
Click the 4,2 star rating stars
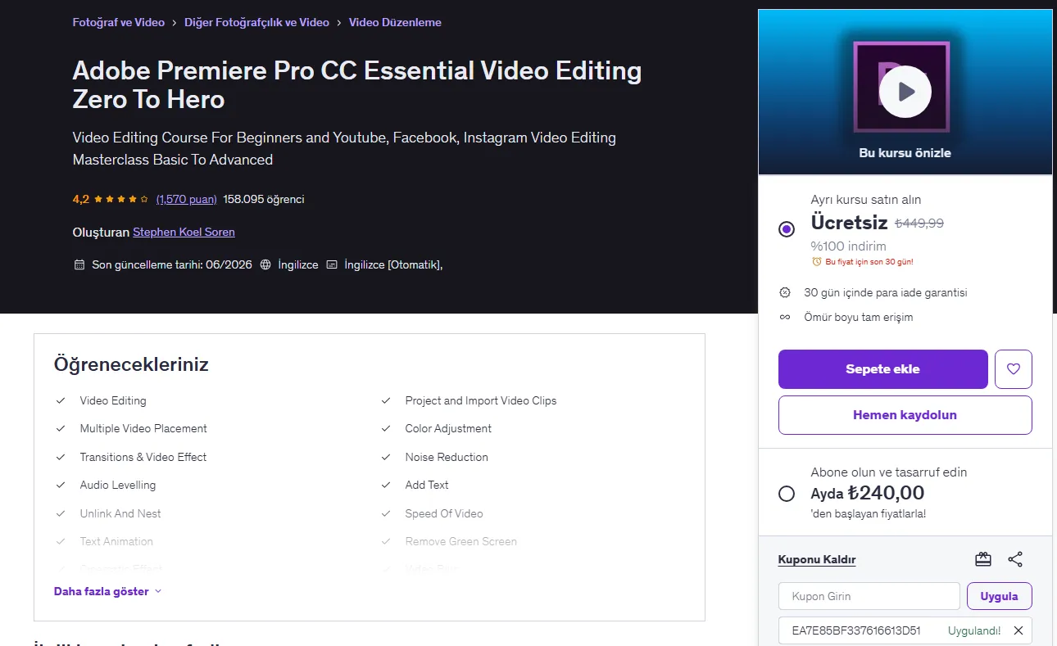[121, 199]
